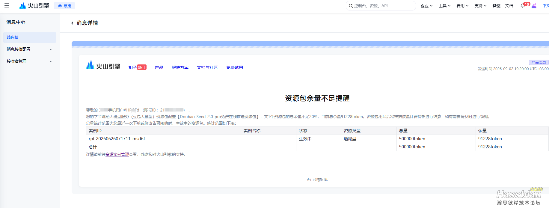Open the notification bell with 10 badge
This screenshot has width=549, height=208.
pyautogui.click(x=523, y=6)
